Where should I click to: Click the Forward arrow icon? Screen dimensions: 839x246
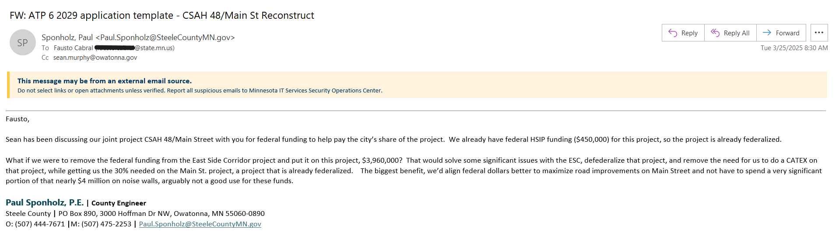[x=767, y=33]
